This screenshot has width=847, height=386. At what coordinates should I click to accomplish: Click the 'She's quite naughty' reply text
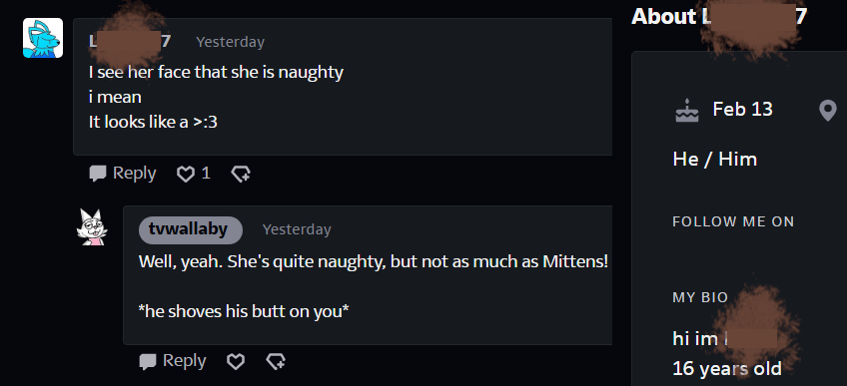(374, 262)
